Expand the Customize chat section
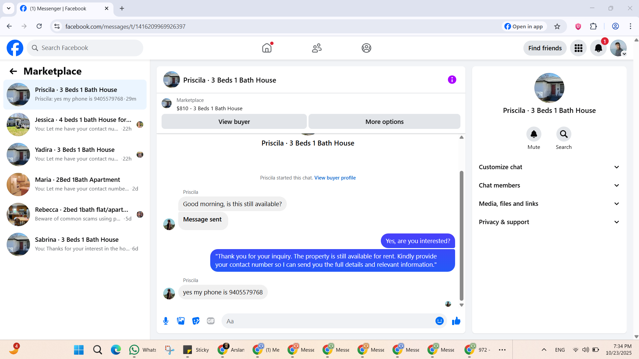This screenshot has height=359, width=639. [x=549, y=167]
